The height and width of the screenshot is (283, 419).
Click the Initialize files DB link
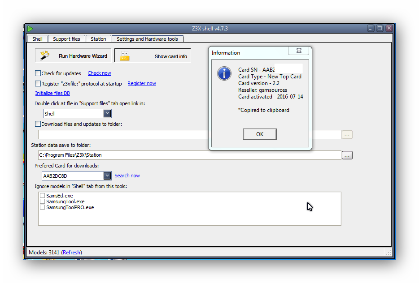tap(52, 93)
